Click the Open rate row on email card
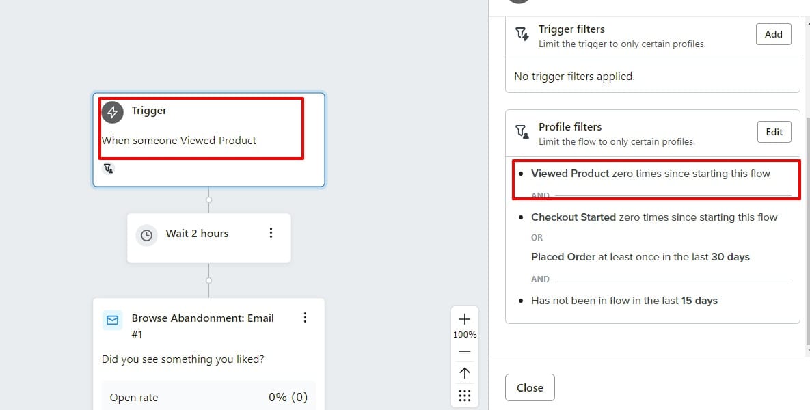810x410 pixels. 208,397
